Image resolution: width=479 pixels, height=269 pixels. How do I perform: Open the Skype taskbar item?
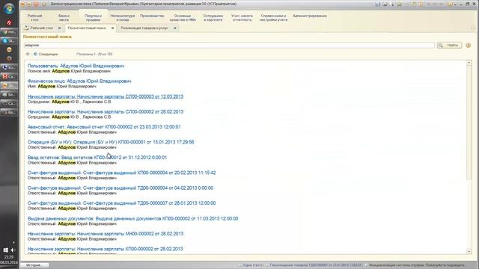click(x=9, y=40)
